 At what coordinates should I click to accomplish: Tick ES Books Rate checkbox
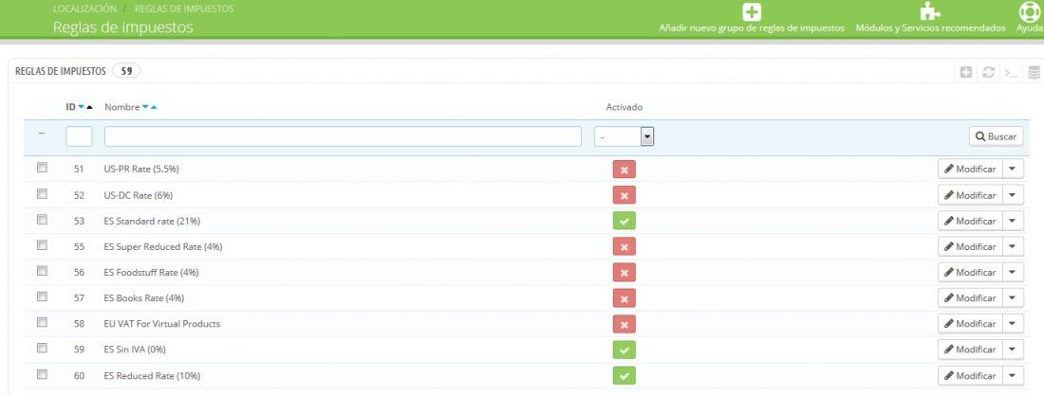[x=42, y=296]
